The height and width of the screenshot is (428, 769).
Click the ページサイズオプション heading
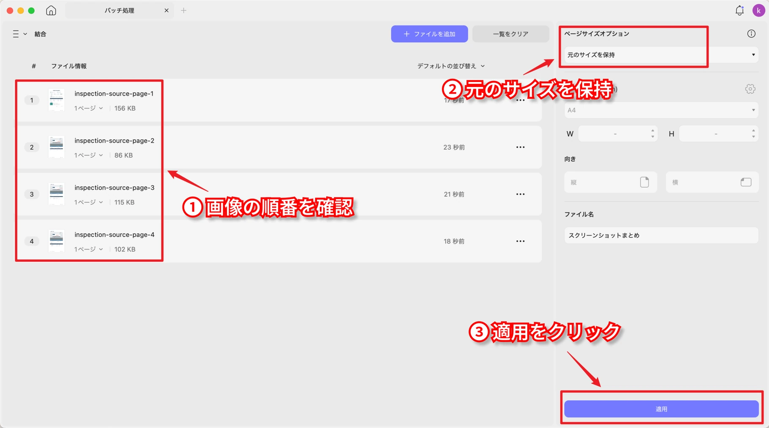point(597,34)
